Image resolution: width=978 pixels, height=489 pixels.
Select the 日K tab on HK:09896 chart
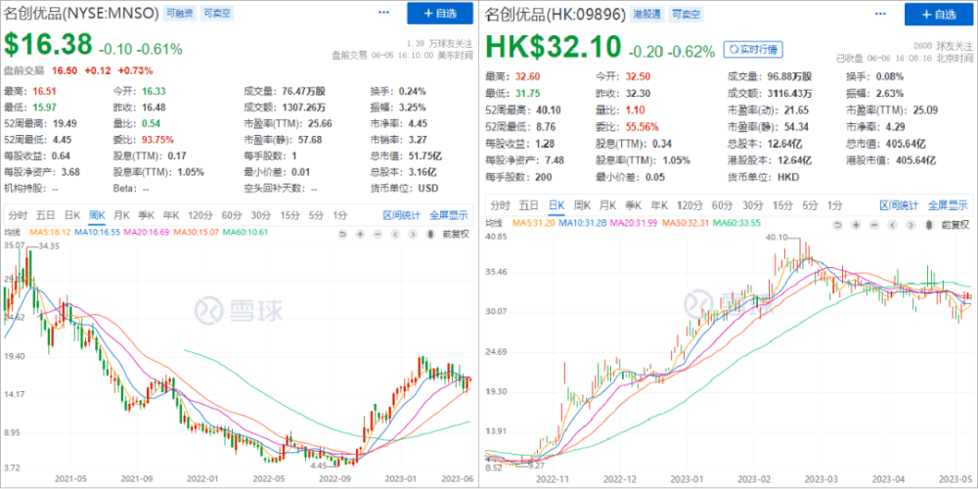[x=556, y=205]
